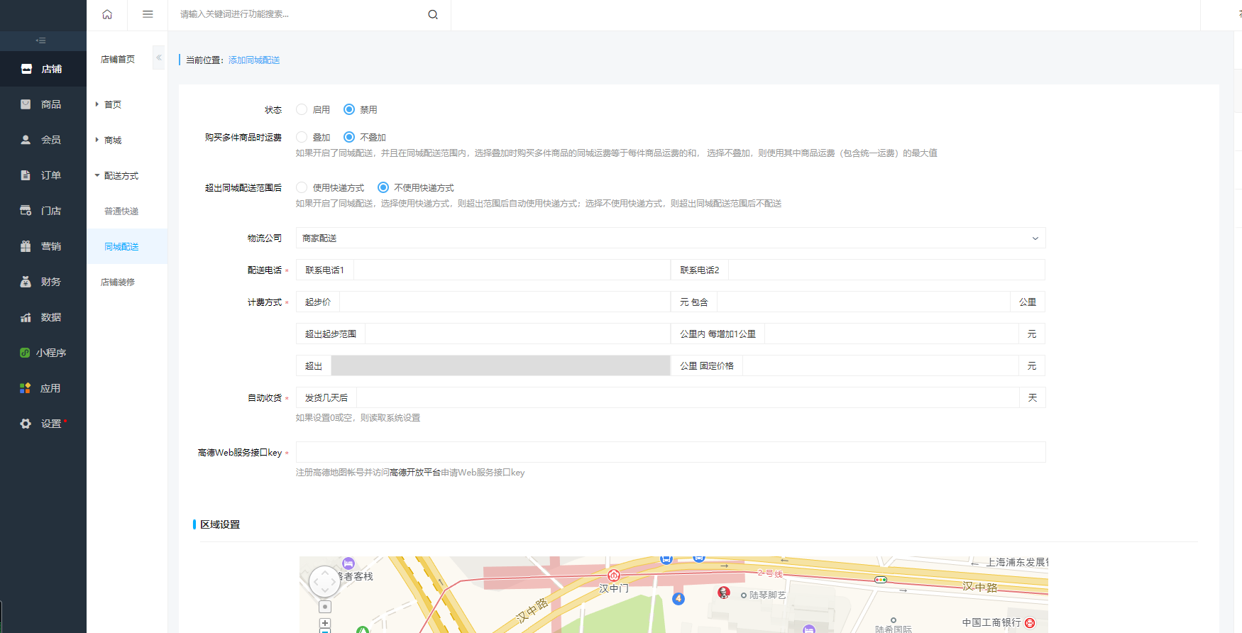Viewport: 1242px width, 633px height.
Task: Choose 使用快递方式 radio option
Action: [x=302, y=187]
